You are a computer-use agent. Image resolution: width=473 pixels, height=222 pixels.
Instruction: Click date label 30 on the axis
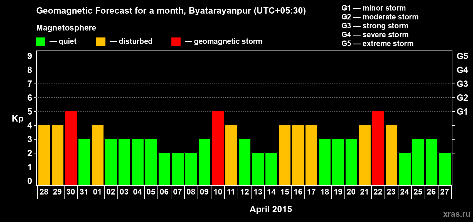(x=71, y=192)
